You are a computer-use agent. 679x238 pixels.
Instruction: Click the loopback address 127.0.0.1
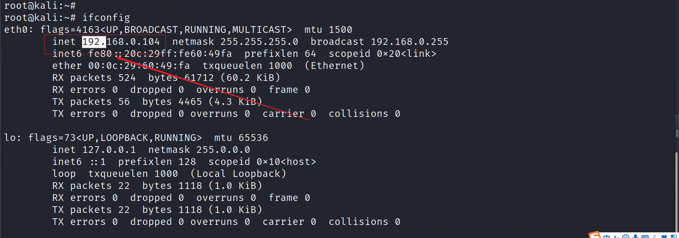[x=109, y=150]
